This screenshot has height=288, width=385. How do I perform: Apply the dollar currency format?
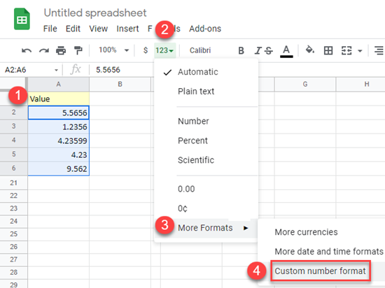click(146, 50)
